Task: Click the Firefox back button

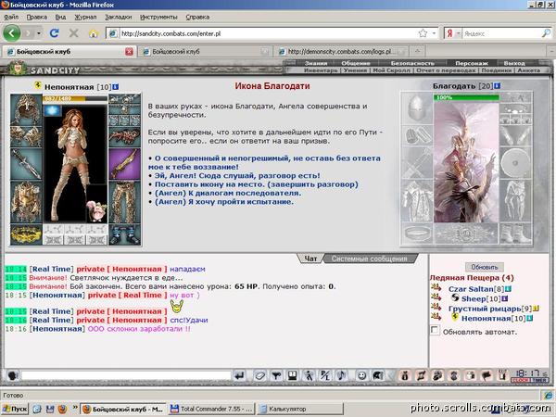Action: 12,33
